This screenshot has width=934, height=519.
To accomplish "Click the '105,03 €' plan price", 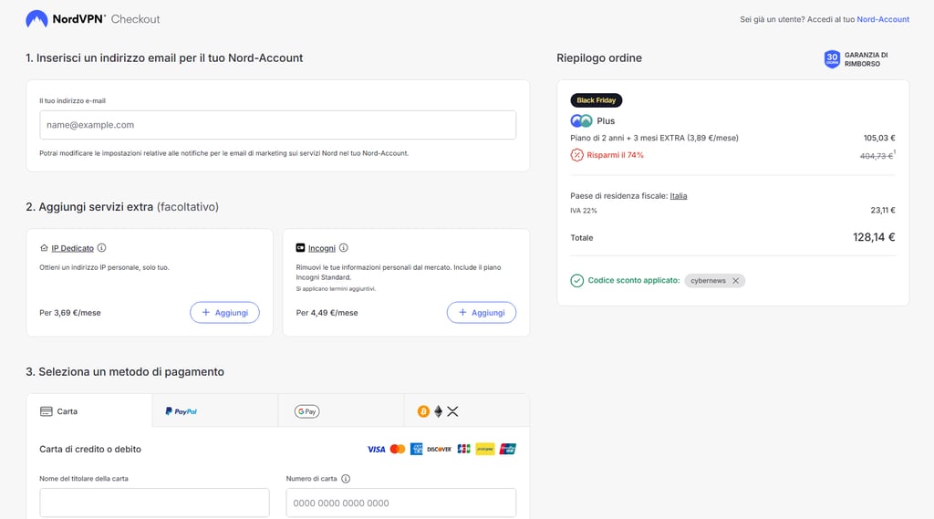I will (x=879, y=138).
